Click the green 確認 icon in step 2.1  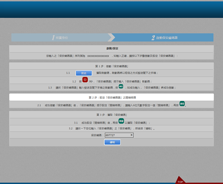coord(182,104)
